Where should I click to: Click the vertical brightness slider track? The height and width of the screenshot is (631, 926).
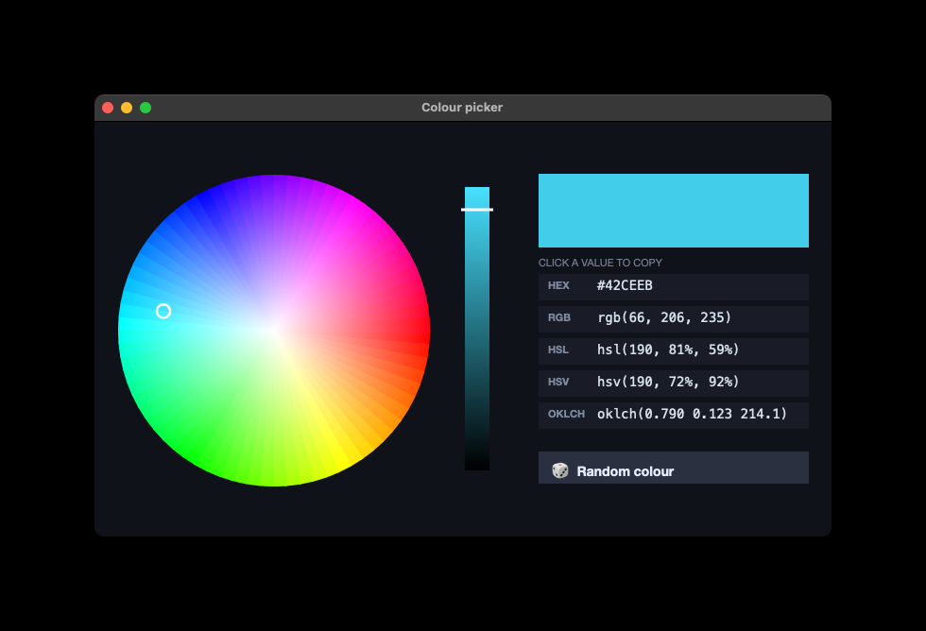[x=477, y=329]
